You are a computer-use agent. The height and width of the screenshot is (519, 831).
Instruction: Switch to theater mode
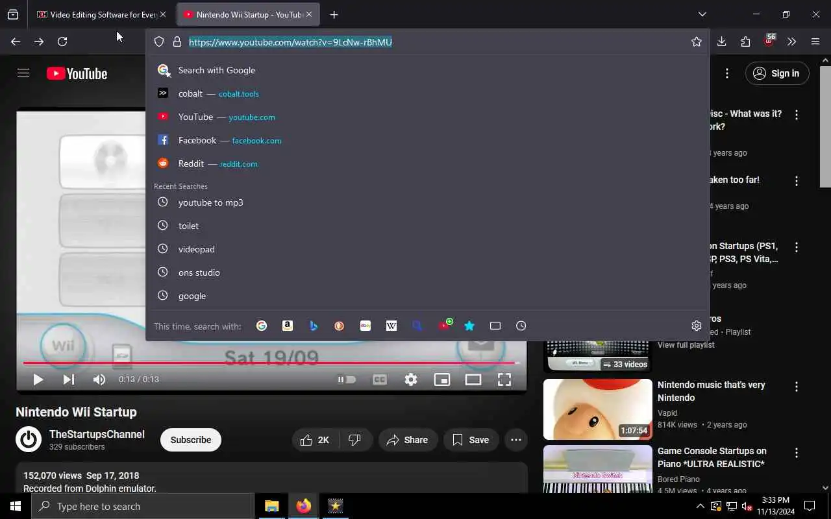473,380
